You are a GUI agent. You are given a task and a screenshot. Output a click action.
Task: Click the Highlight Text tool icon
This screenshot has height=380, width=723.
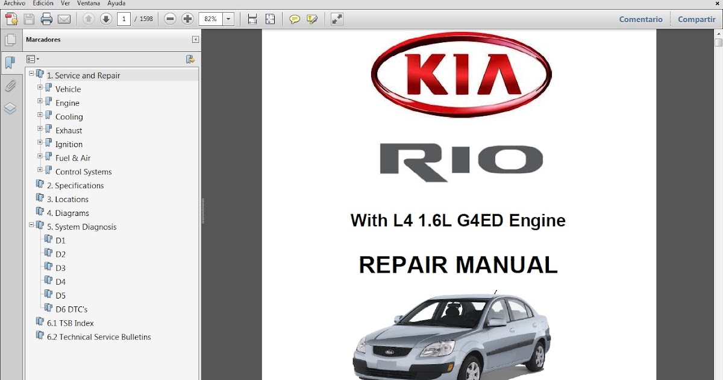tap(312, 19)
